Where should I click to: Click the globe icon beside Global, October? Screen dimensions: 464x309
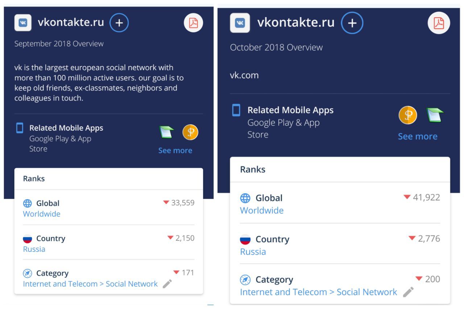point(245,198)
